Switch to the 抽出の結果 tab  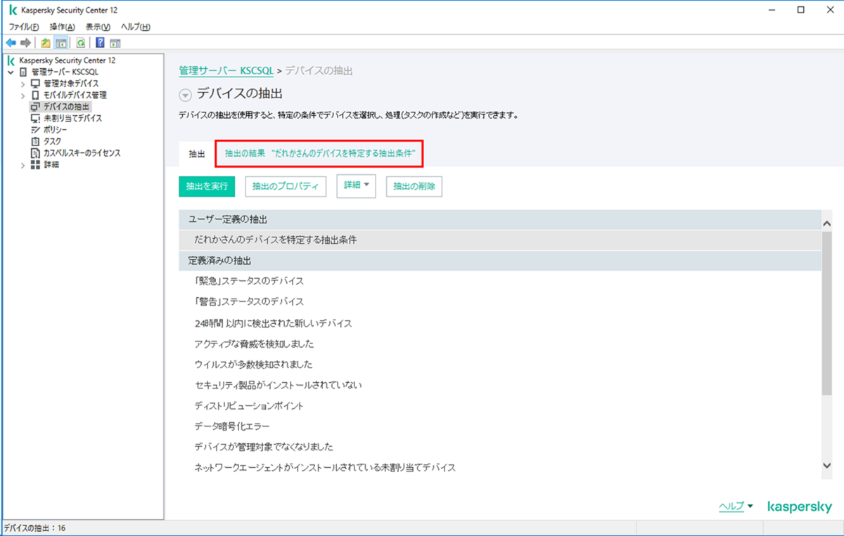[320, 152]
